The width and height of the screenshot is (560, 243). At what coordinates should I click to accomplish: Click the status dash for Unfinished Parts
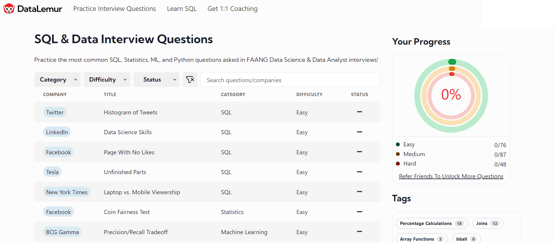(x=359, y=172)
